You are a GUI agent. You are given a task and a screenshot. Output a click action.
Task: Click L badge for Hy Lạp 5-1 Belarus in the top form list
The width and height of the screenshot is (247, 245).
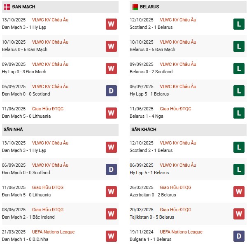click(x=239, y=91)
